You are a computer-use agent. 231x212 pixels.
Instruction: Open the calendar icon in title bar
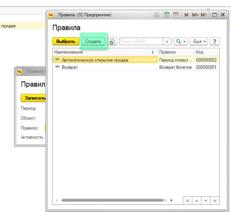(176, 15)
